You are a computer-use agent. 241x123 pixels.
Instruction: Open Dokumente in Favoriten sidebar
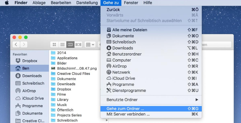click(x=30, y=113)
